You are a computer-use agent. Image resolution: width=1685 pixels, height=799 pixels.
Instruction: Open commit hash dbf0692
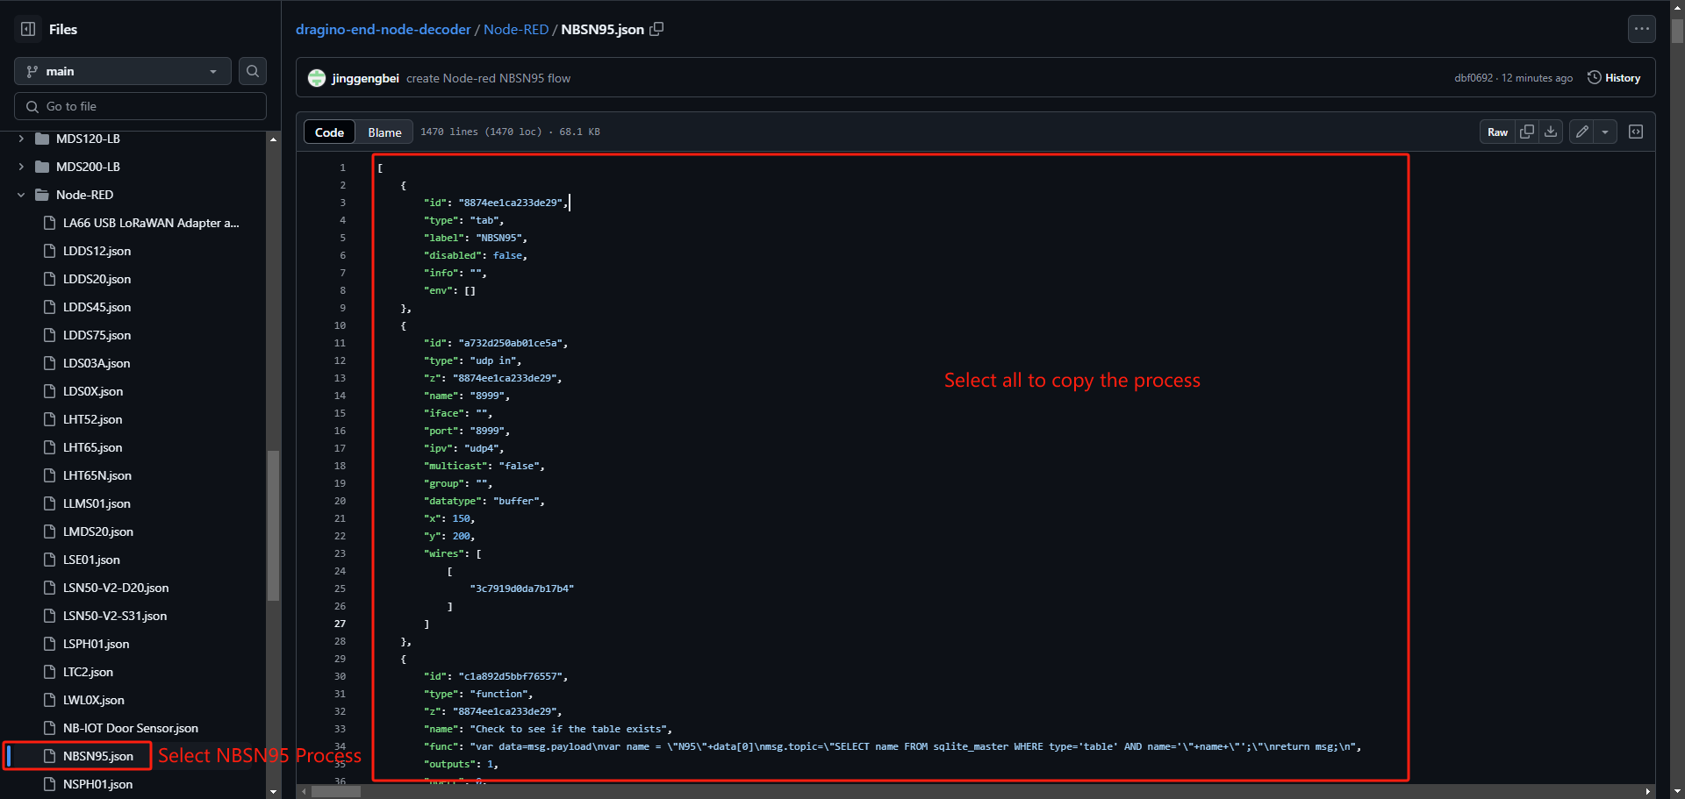pos(1473,78)
